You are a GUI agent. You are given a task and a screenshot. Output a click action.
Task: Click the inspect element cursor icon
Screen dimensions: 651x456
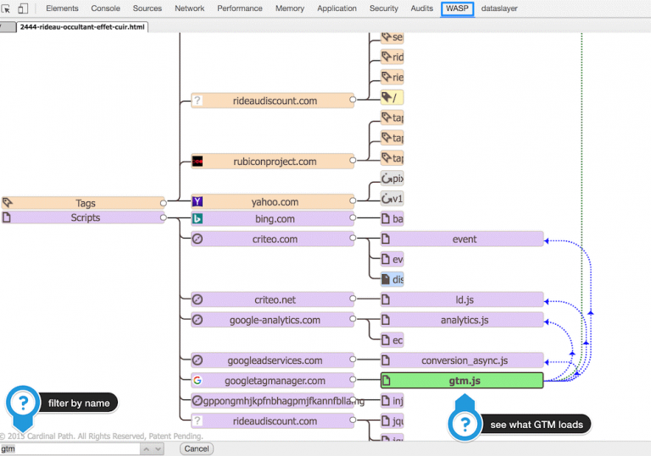coord(7,8)
